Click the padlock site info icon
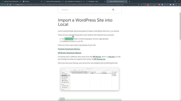 (14, 5)
